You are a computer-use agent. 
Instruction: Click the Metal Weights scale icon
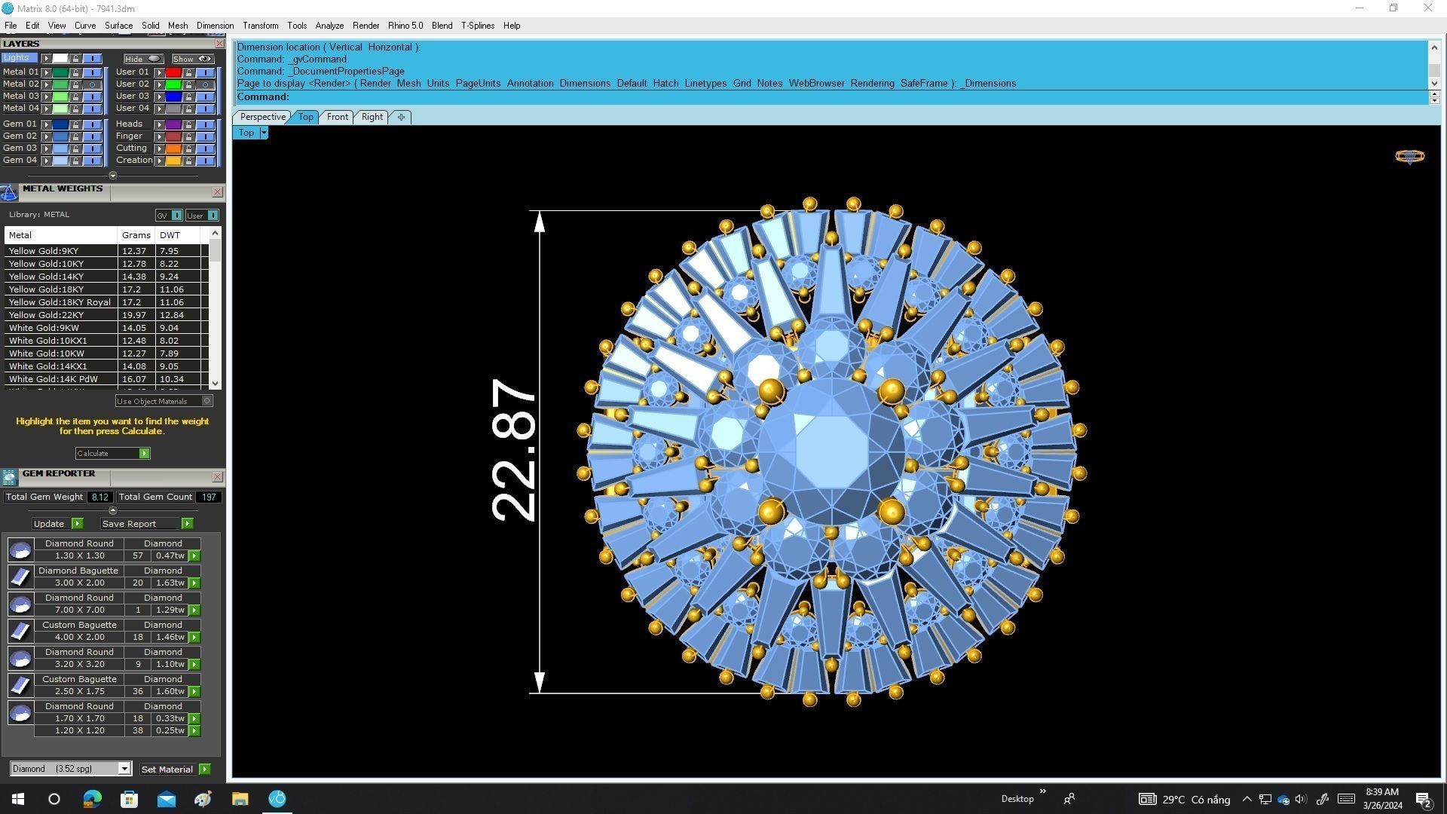(x=9, y=193)
